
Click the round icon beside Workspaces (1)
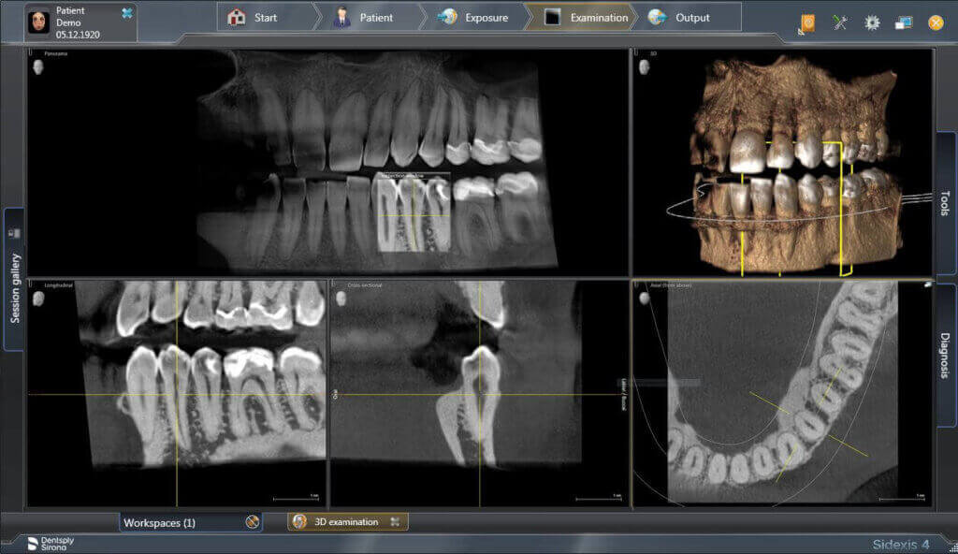coord(253,522)
